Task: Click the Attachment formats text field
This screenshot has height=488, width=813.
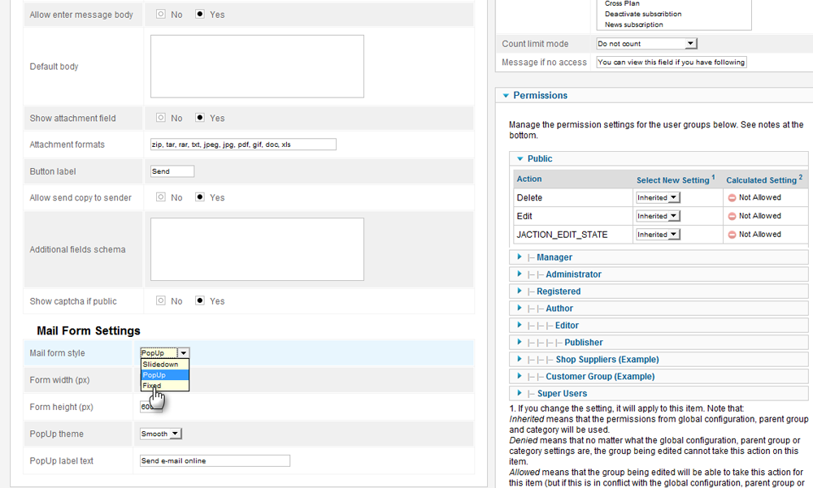Action: [243, 145]
